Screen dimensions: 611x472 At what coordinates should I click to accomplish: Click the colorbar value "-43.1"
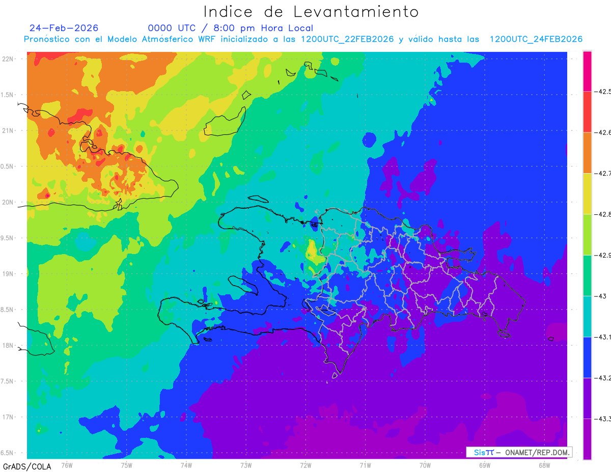[603, 337]
